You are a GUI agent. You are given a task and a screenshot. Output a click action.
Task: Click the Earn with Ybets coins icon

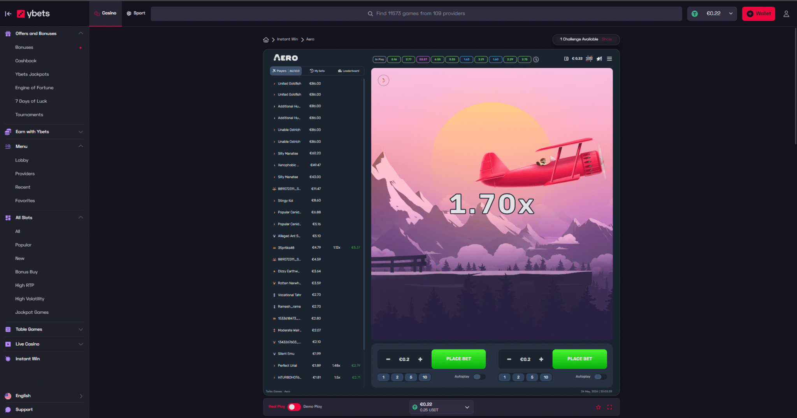point(8,132)
